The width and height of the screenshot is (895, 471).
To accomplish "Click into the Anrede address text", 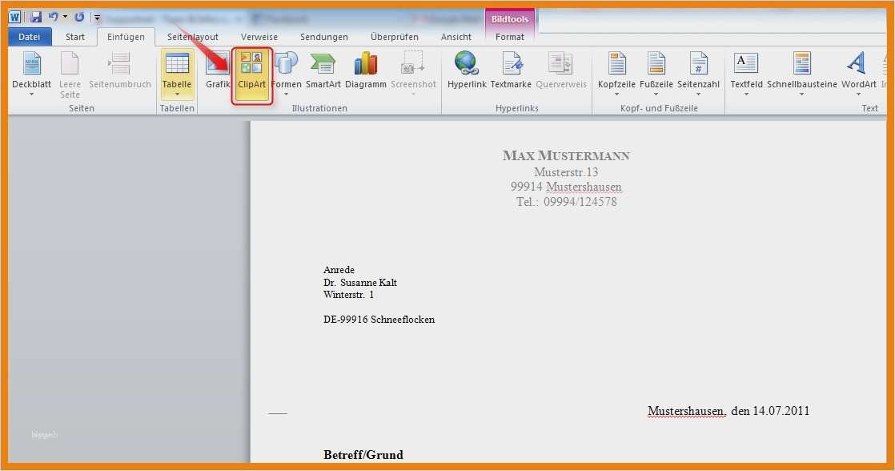I will 339,270.
